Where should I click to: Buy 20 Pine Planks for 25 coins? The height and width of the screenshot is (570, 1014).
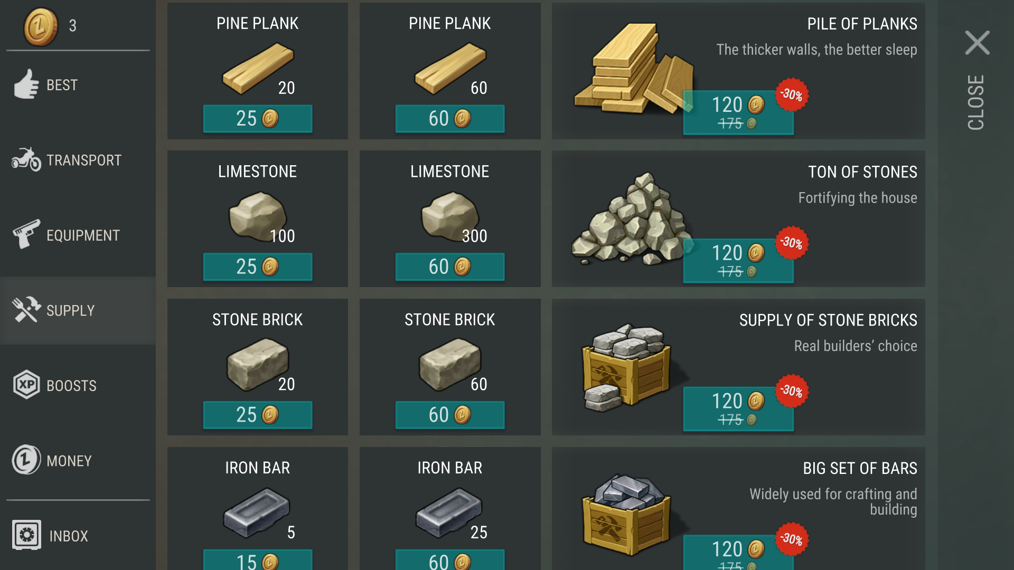[258, 119]
